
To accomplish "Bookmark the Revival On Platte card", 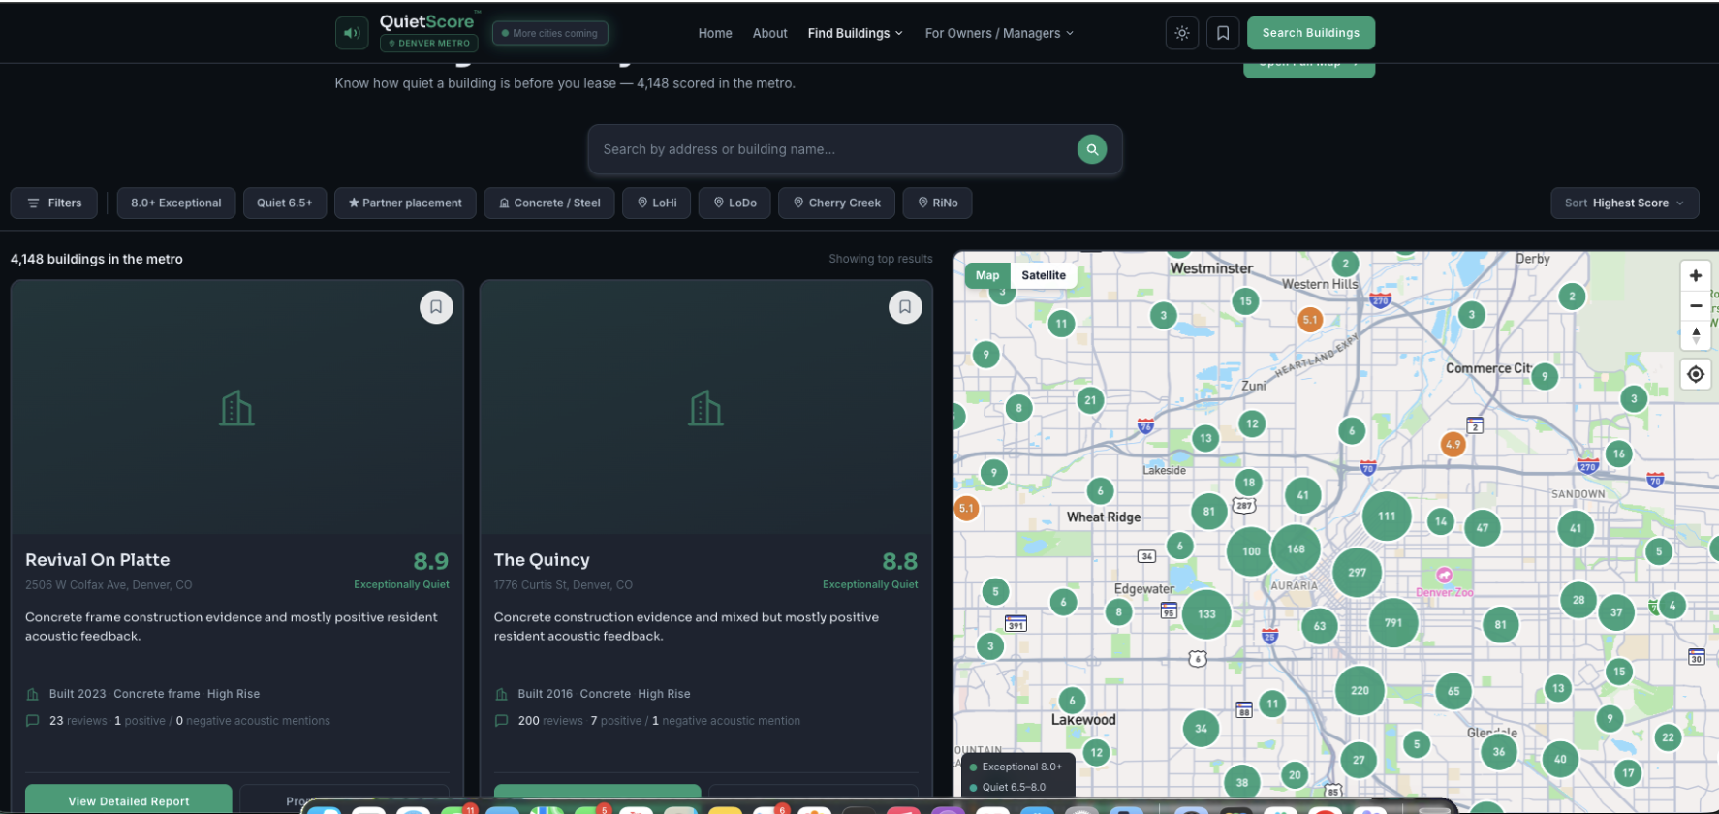I will 436,307.
